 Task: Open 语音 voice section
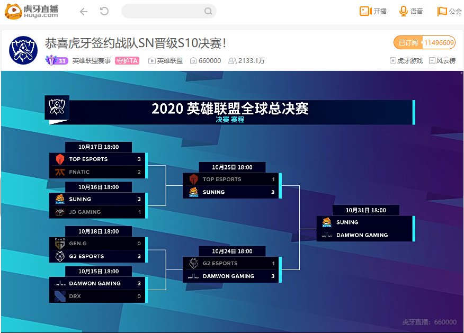[411, 11]
